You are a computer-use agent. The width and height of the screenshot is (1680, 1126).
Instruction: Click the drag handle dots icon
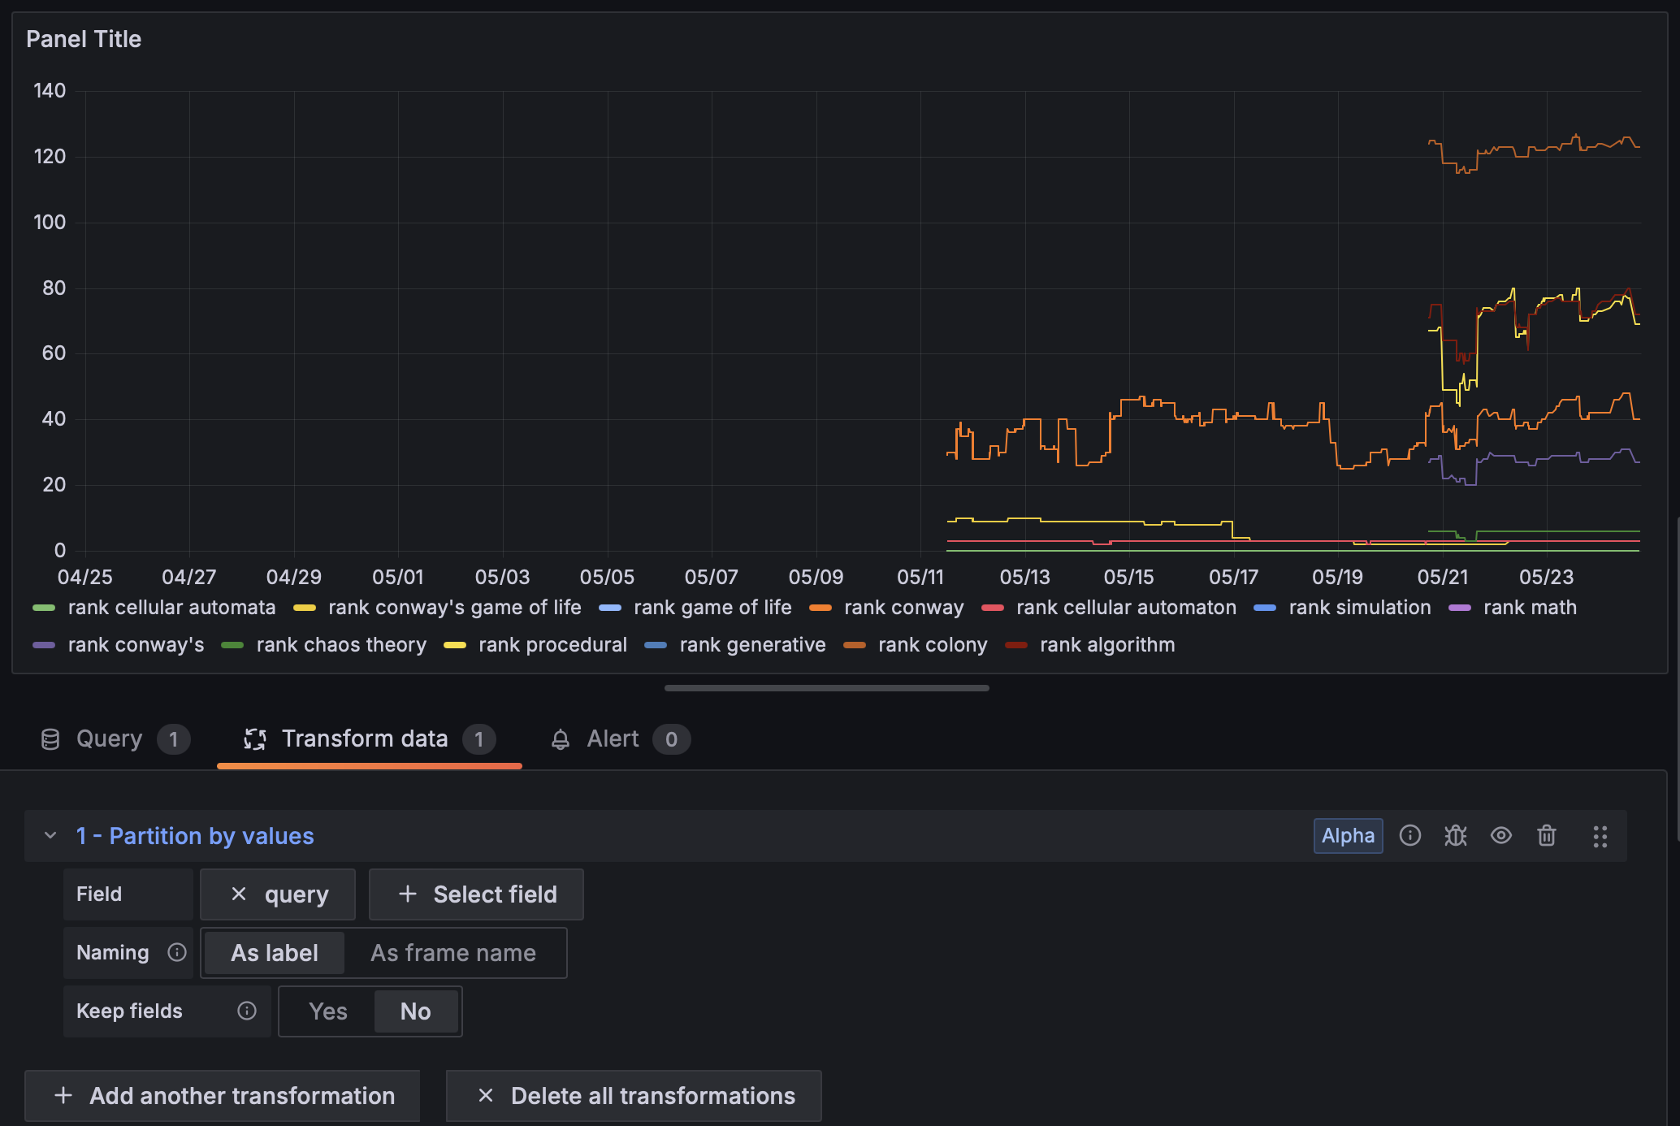pos(1600,836)
